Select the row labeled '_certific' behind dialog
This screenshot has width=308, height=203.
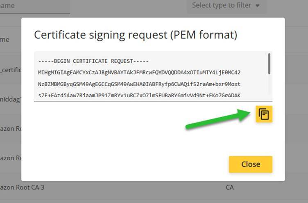(x=11, y=70)
